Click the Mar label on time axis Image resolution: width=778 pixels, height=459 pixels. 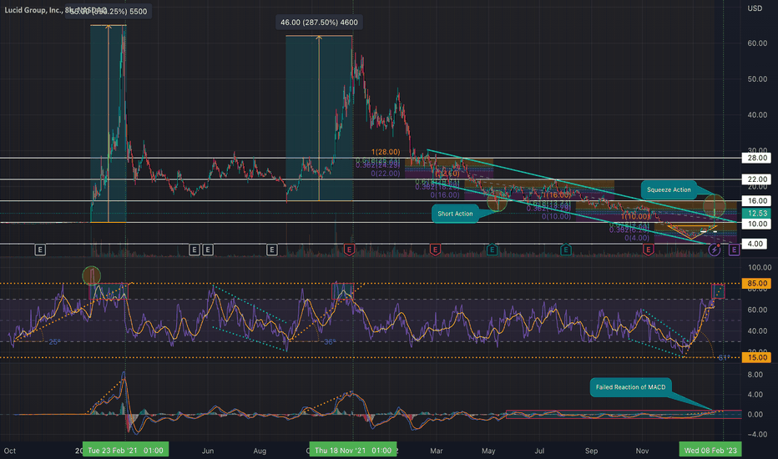pos(436,451)
